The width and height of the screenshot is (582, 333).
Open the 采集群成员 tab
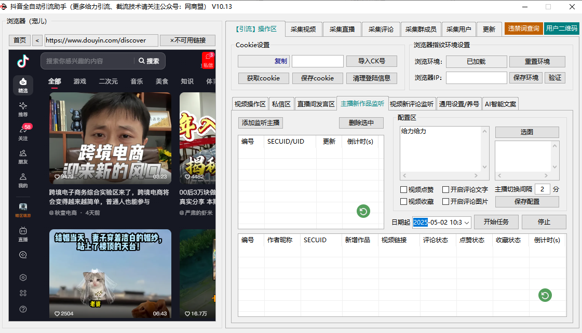421,29
